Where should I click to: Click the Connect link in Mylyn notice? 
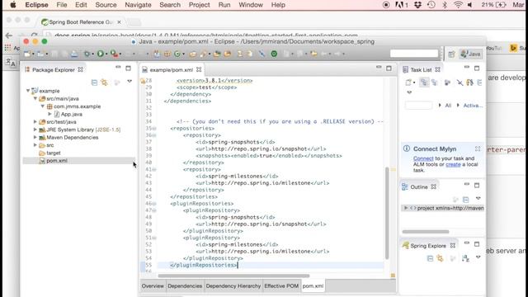tap(423, 158)
